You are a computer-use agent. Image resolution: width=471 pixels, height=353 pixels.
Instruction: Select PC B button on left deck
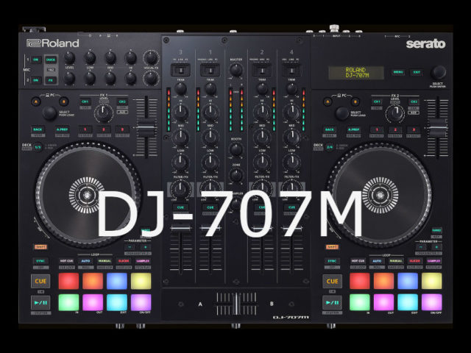(x=63, y=101)
